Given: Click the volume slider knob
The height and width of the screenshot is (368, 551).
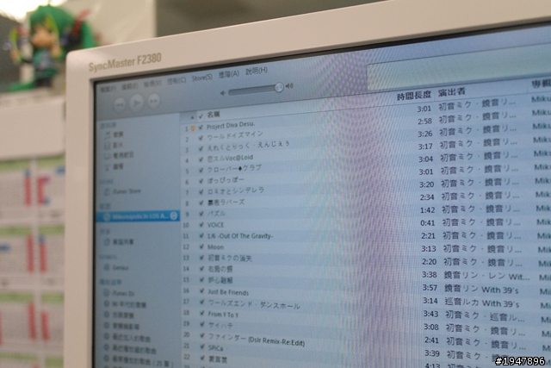Looking at the screenshot, I should 279,87.
